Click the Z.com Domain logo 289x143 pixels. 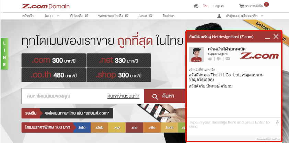(46, 6)
